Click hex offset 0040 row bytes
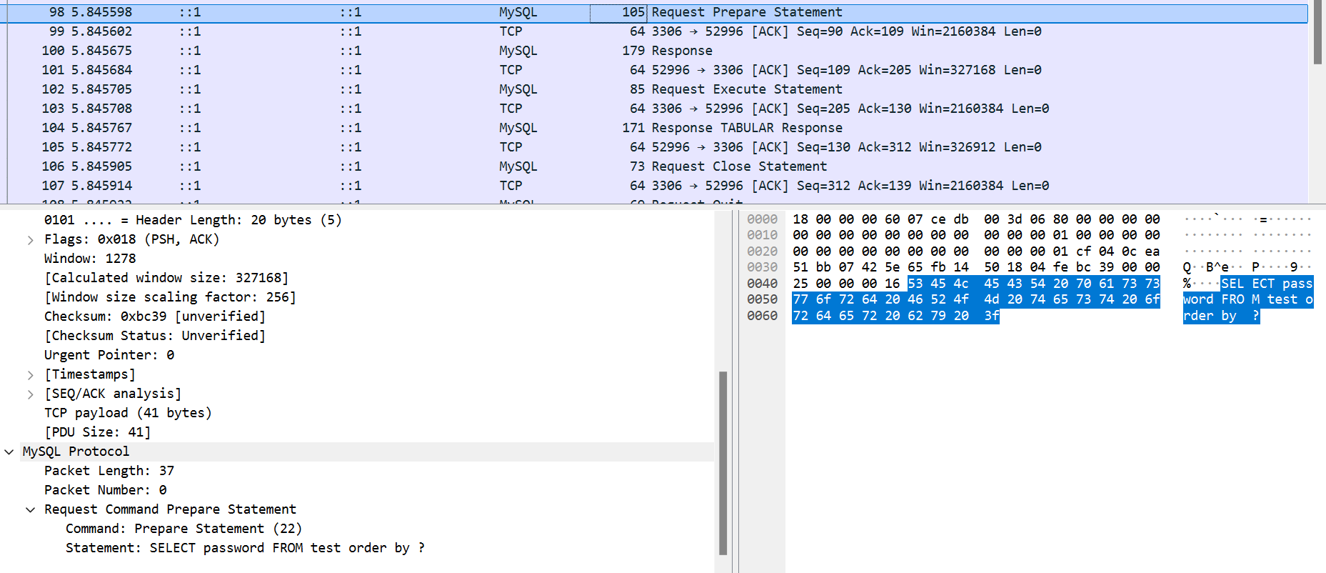 [976, 284]
